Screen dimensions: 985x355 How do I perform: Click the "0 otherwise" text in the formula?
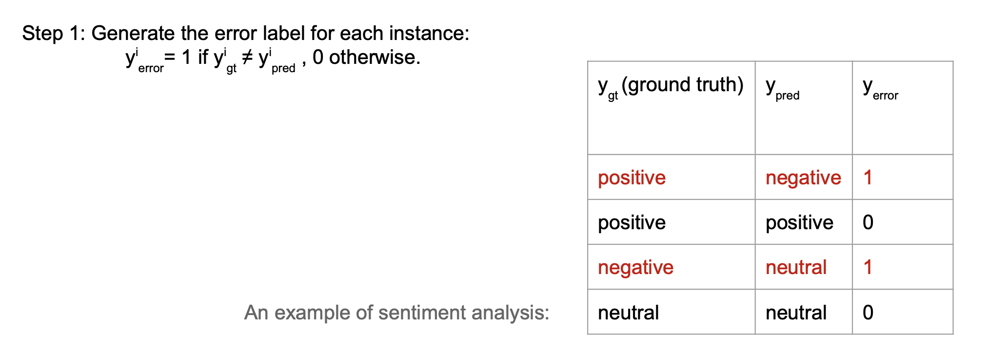click(366, 58)
